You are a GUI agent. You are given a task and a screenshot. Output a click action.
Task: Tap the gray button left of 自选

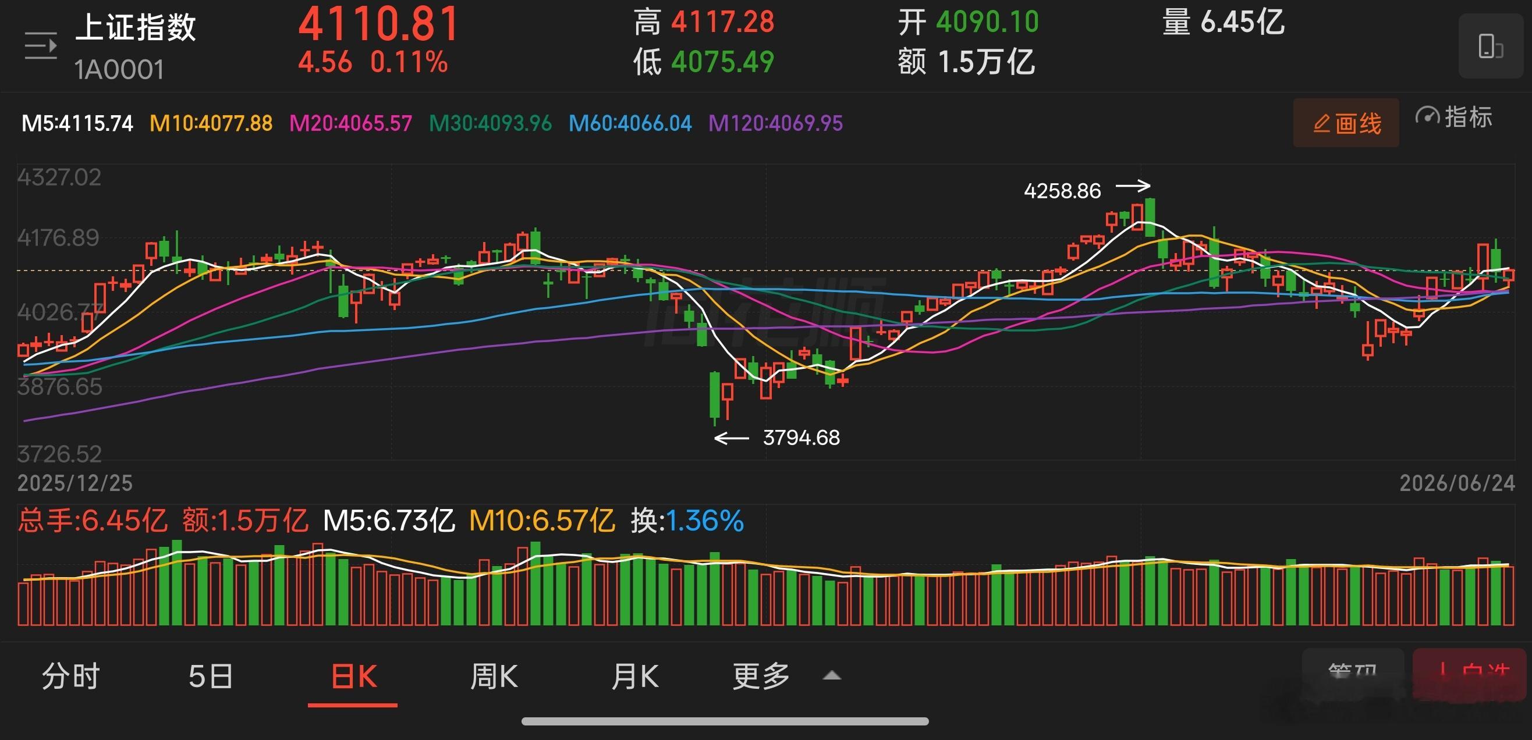(1353, 675)
